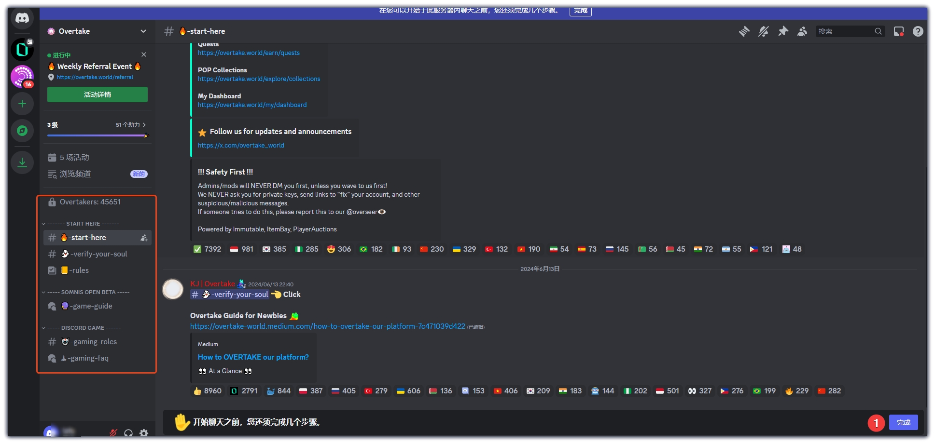Open the overtake.world quests link
Screen dimensions: 935x444
point(249,53)
